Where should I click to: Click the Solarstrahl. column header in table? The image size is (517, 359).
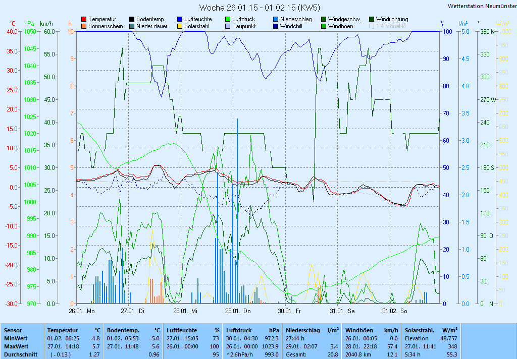coord(420,330)
